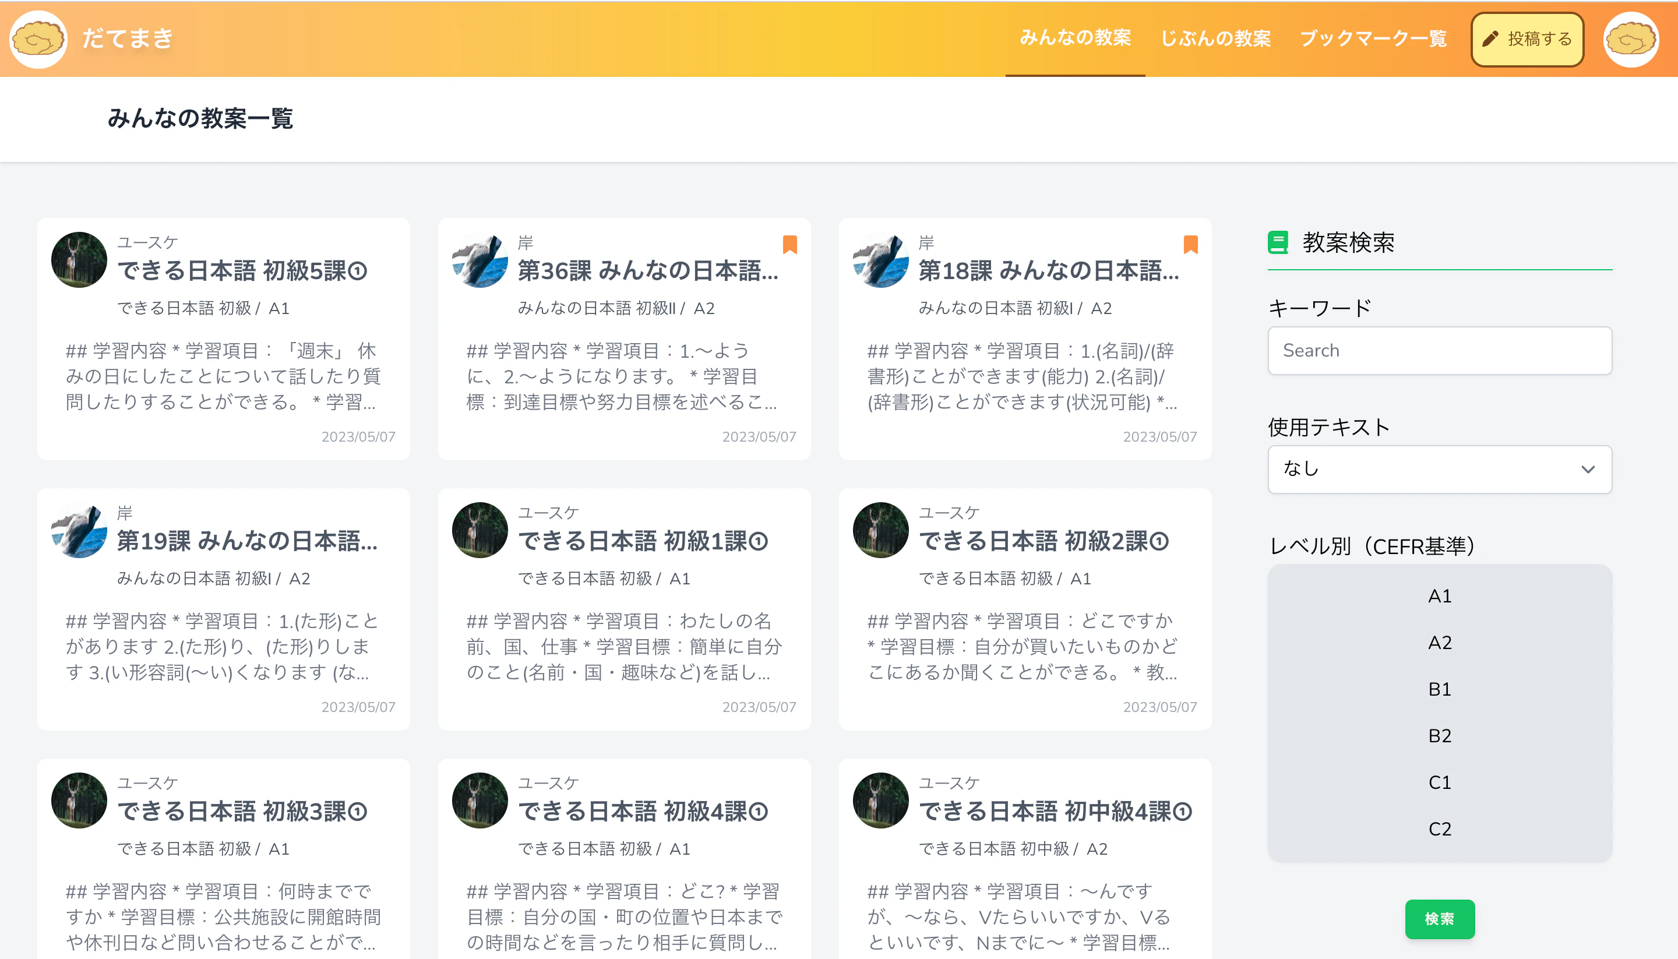The height and width of the screenshot is (959, 1678).
Task: Select level C1 in CEFR list
Action: coord(1440,782)
